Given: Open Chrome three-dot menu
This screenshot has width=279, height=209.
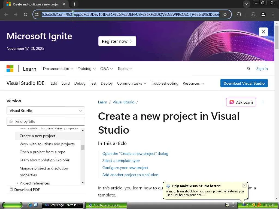Looking at the screenshot, I should click(x=273, y=14).
